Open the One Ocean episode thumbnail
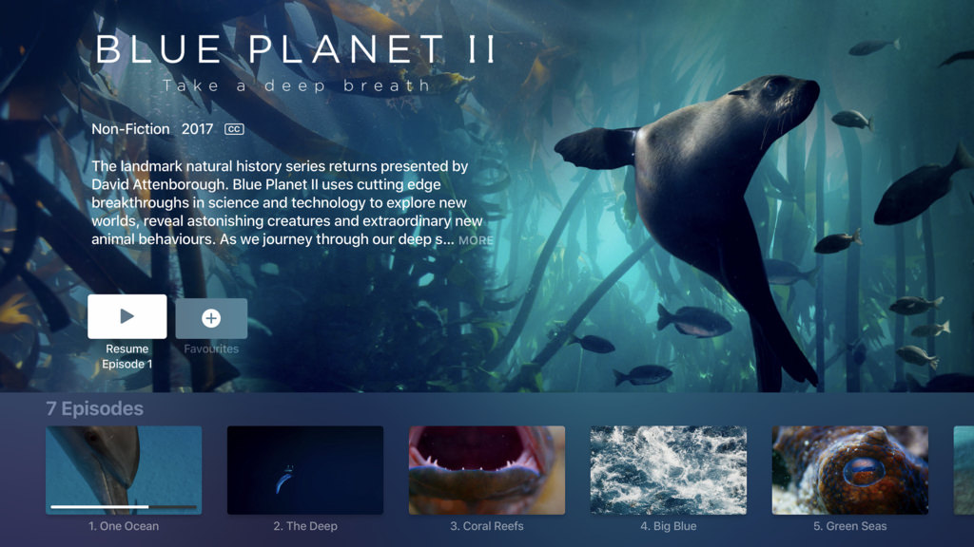The width and height of the screenshot is (974, 547). point(124,470)
